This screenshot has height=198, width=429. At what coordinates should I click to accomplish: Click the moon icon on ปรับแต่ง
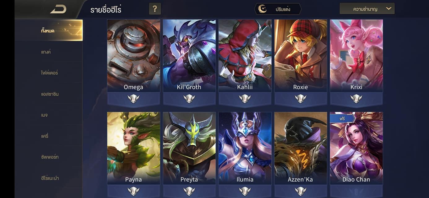point(262,9)
